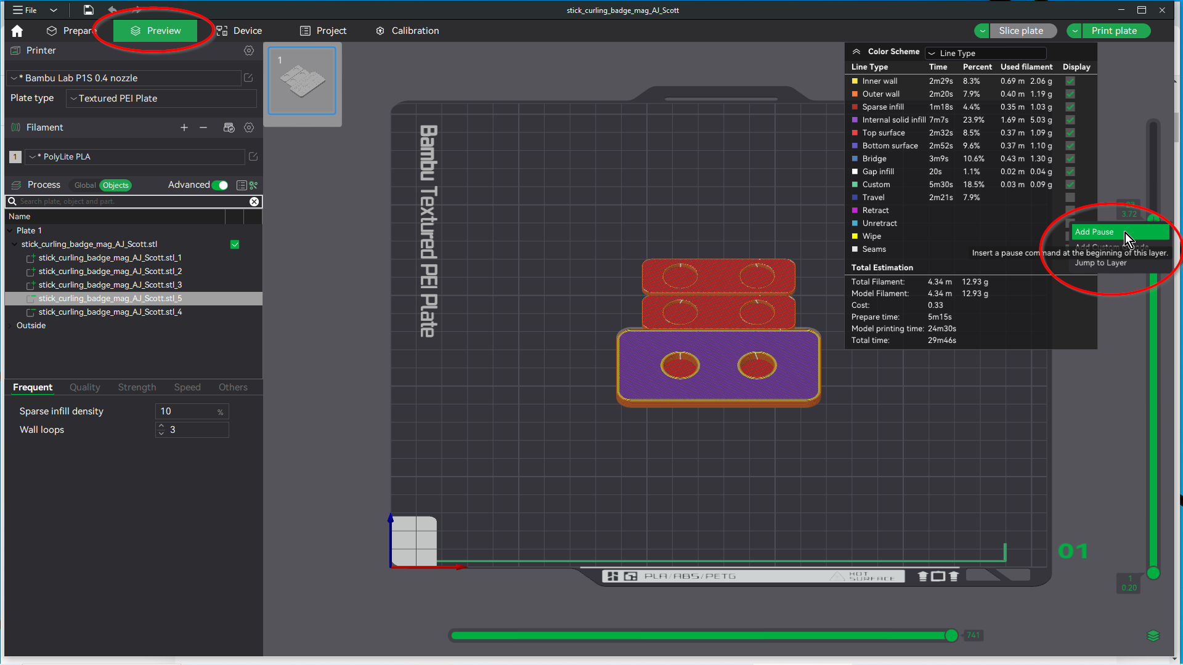Click the Save project icon
1183x665 pixels.
89,10
